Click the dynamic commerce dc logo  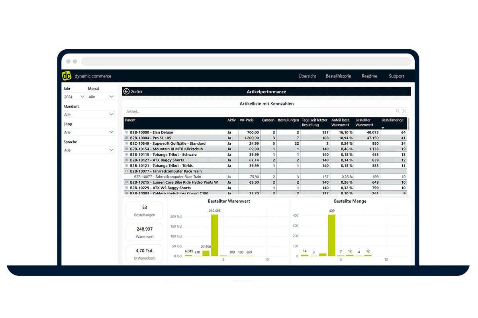[x=67, y=76]
